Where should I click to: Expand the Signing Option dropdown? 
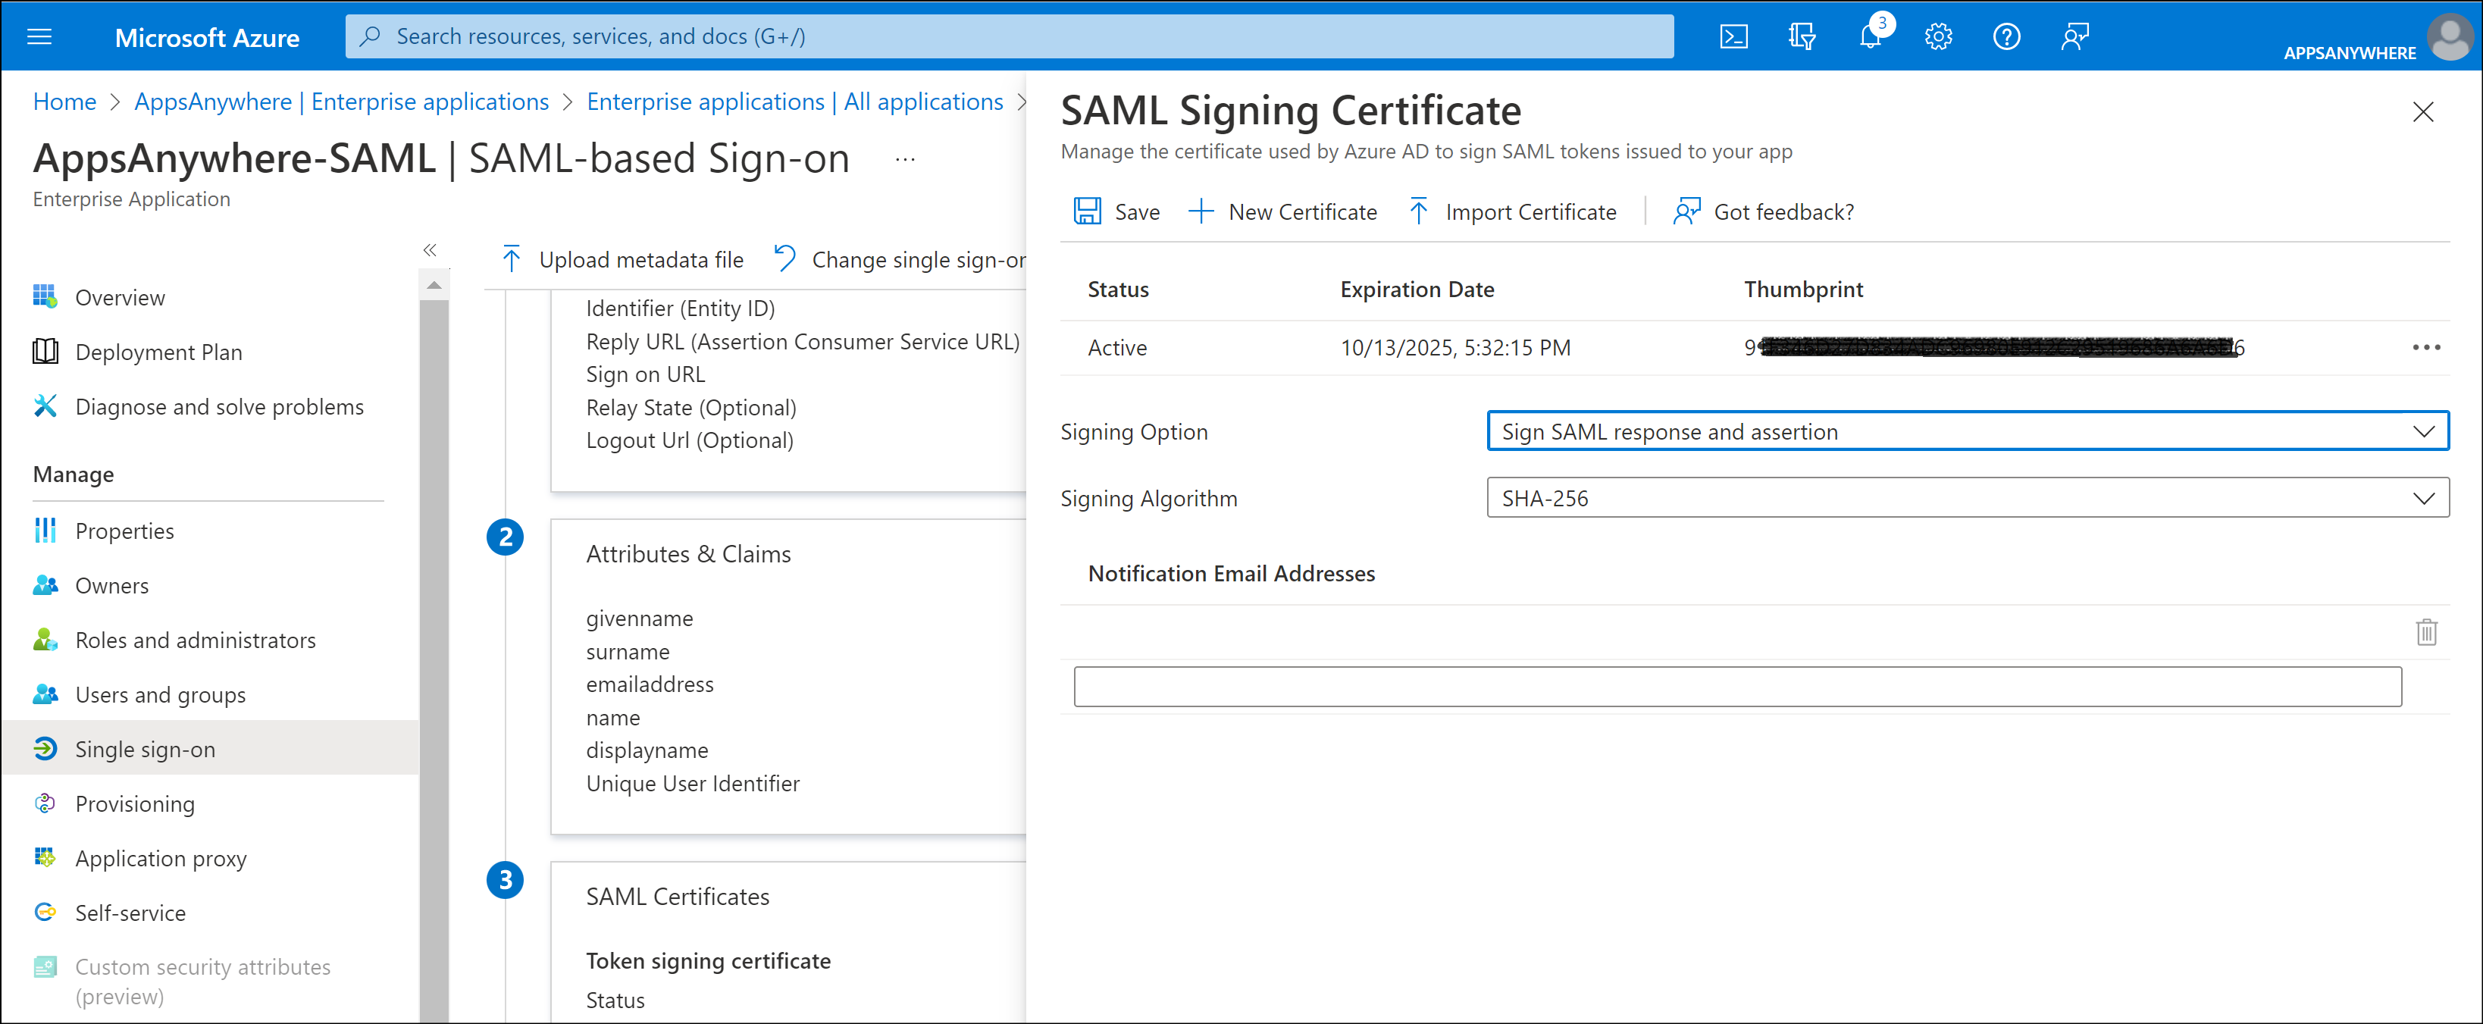(x=1966, y=431)
